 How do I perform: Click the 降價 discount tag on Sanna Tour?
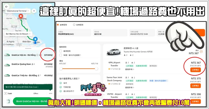(158, 81)
